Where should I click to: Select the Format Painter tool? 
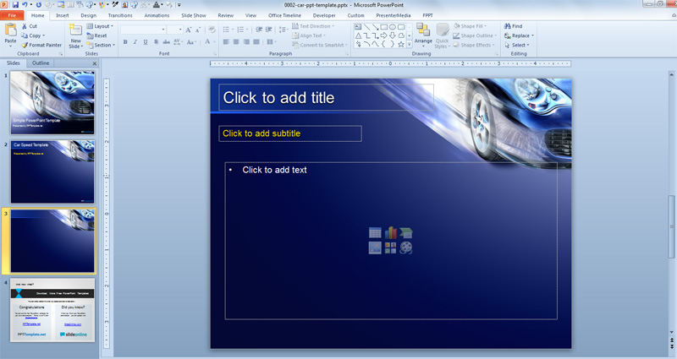(41, 45)
